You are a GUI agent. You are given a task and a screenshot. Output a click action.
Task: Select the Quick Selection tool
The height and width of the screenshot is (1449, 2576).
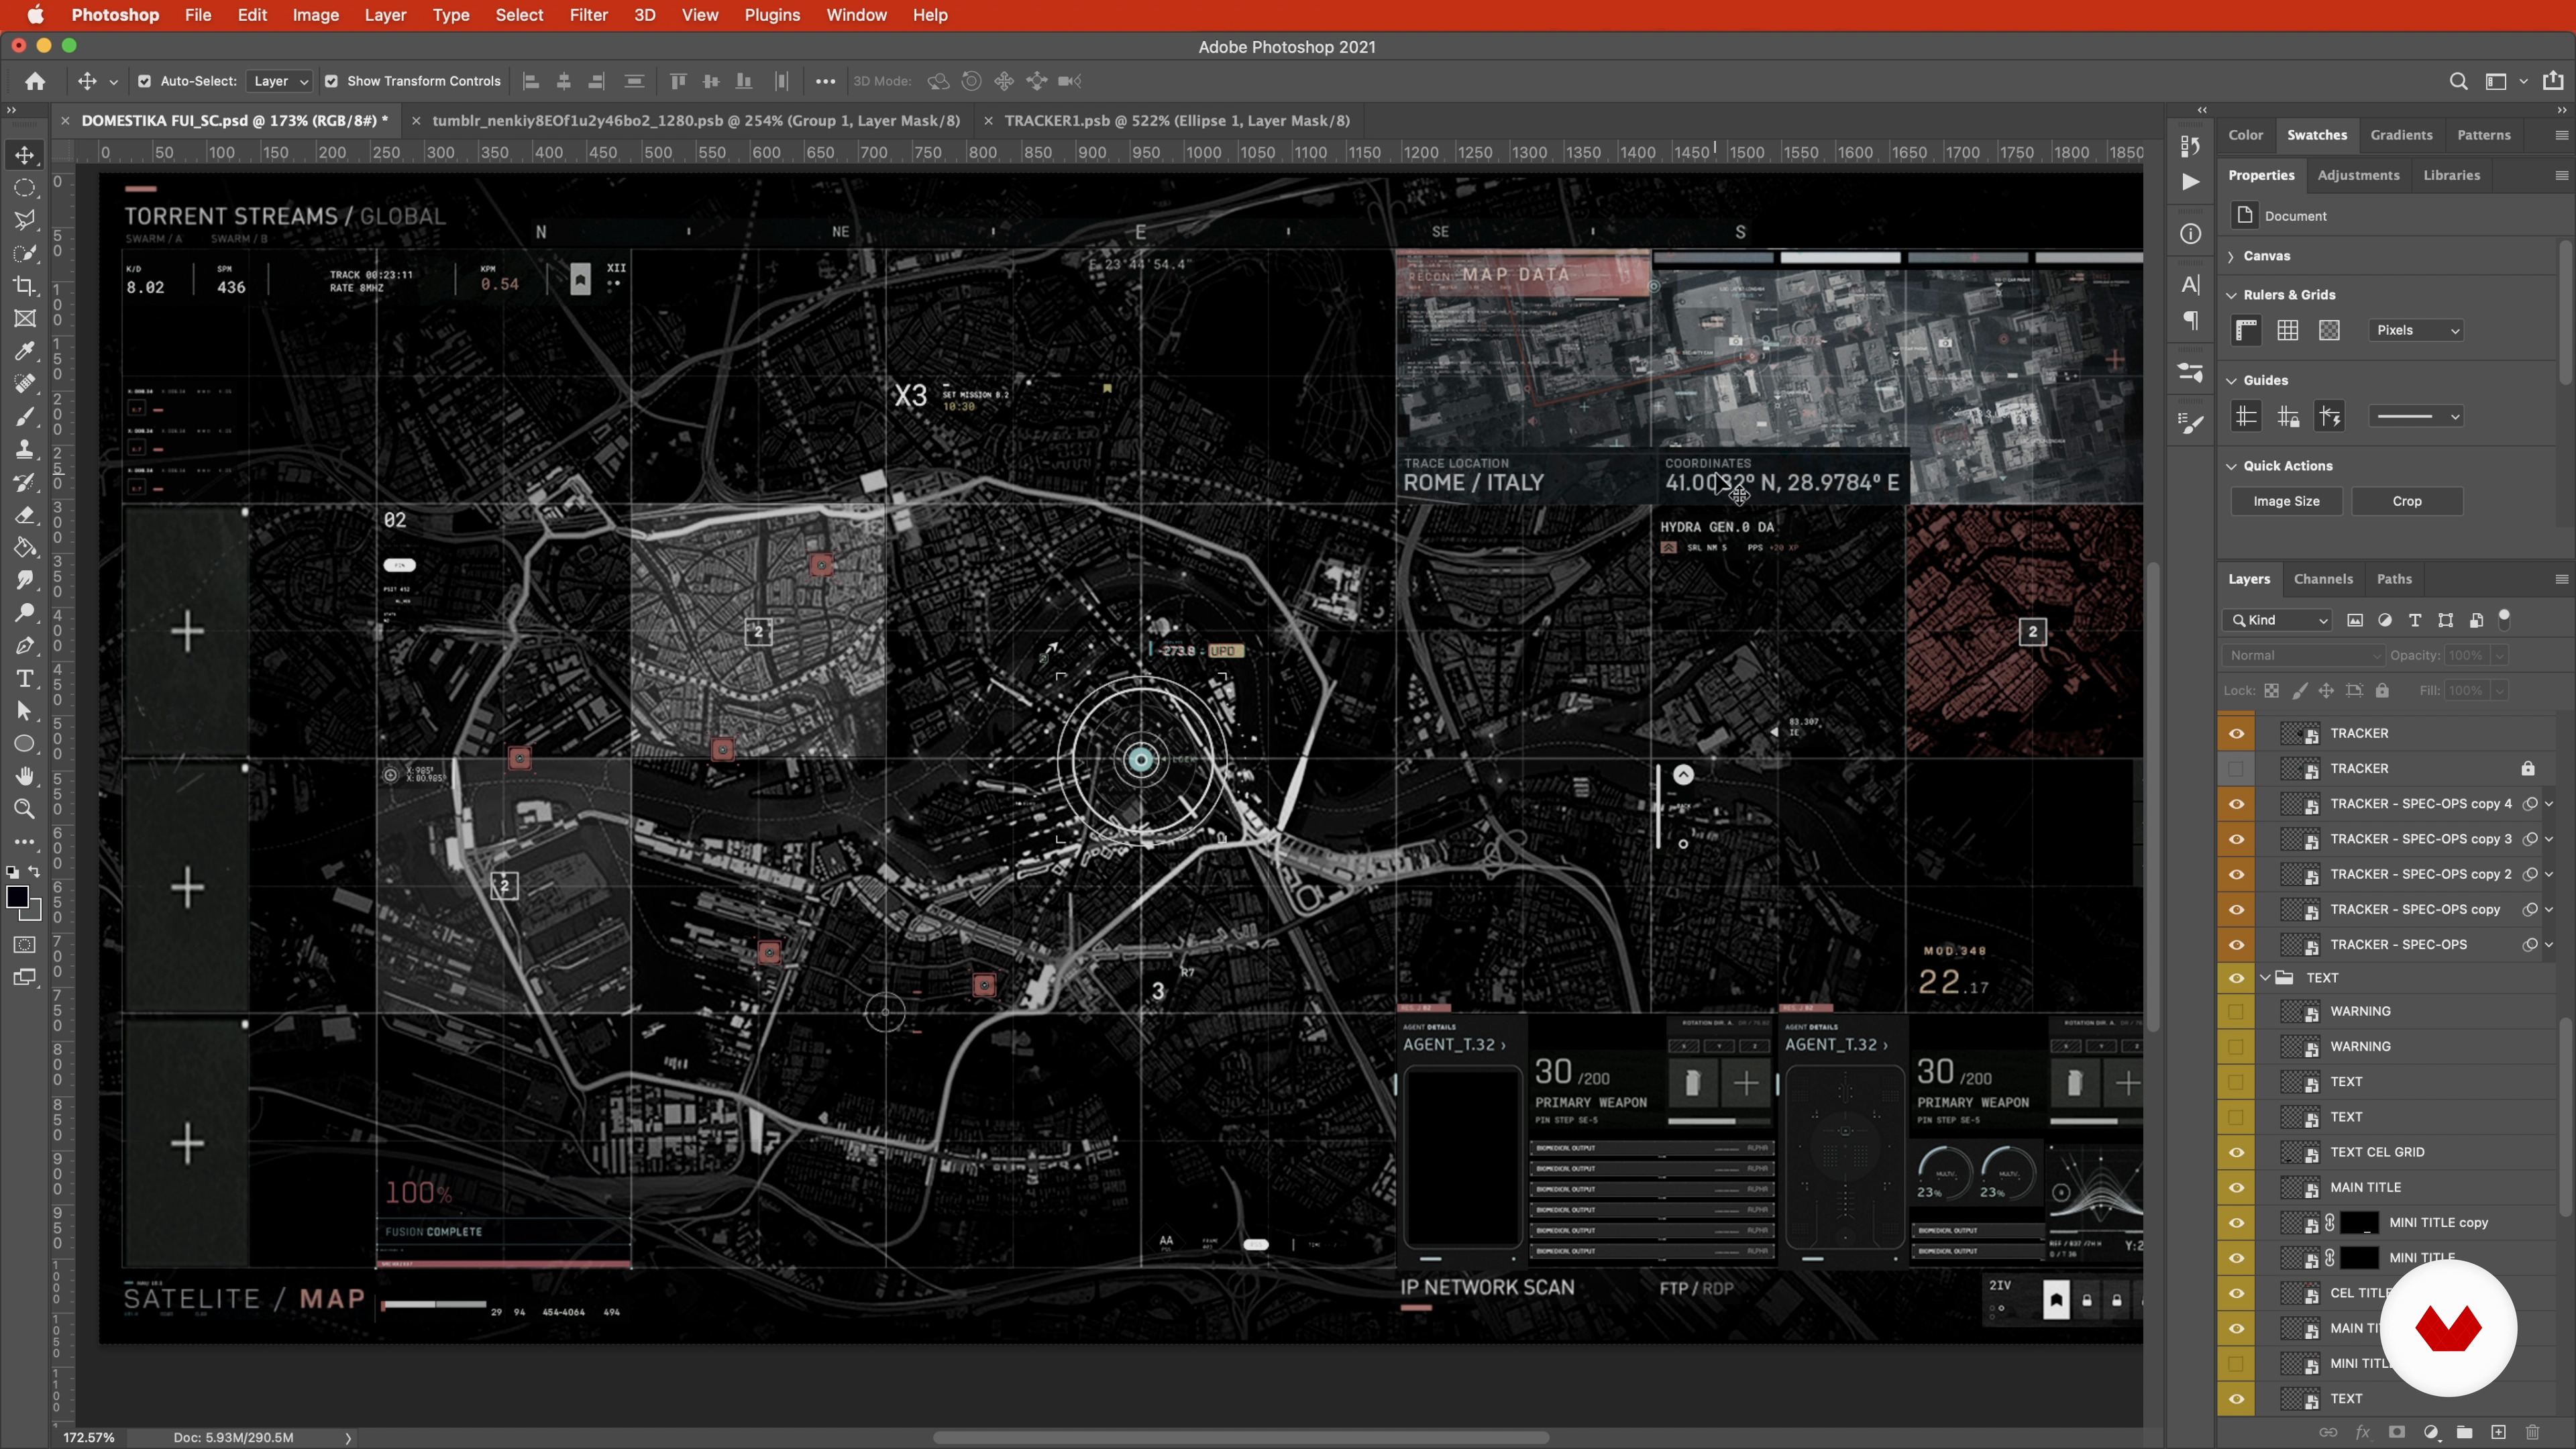coord(25,253)
